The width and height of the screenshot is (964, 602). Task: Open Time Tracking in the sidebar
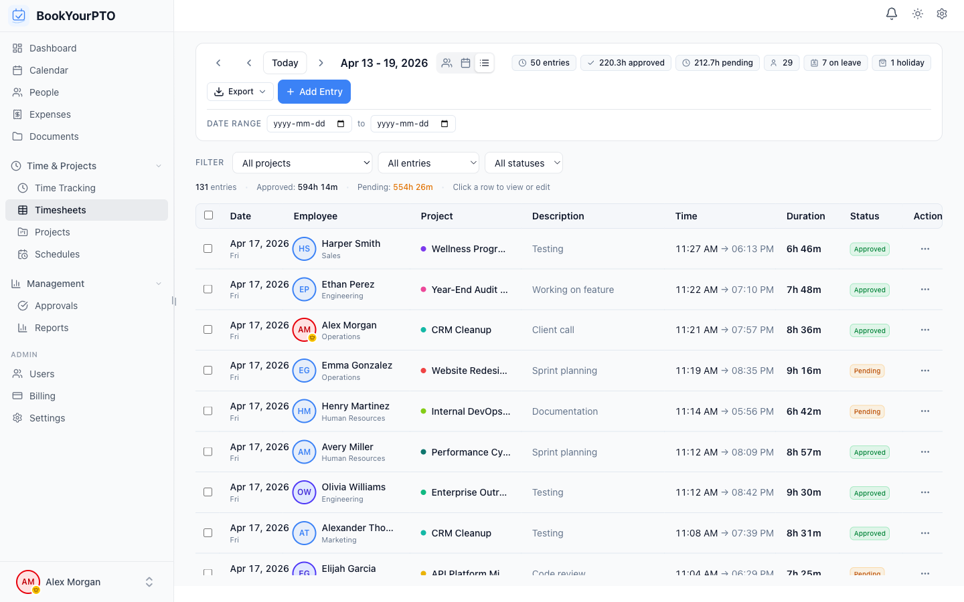tap(64, 188)
